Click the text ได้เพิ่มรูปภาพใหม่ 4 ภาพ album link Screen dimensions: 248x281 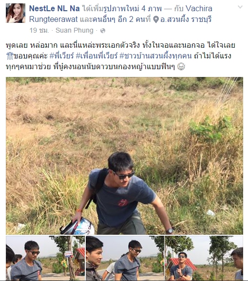click(122, 8)
